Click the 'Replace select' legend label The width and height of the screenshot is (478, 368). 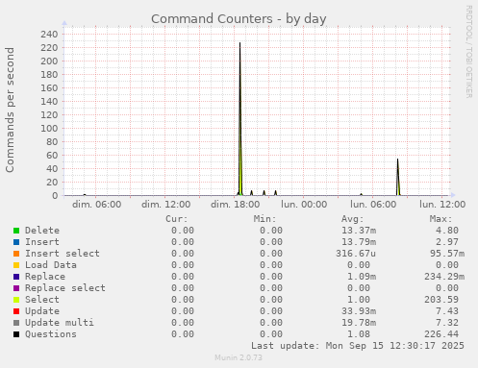[65, 288]
